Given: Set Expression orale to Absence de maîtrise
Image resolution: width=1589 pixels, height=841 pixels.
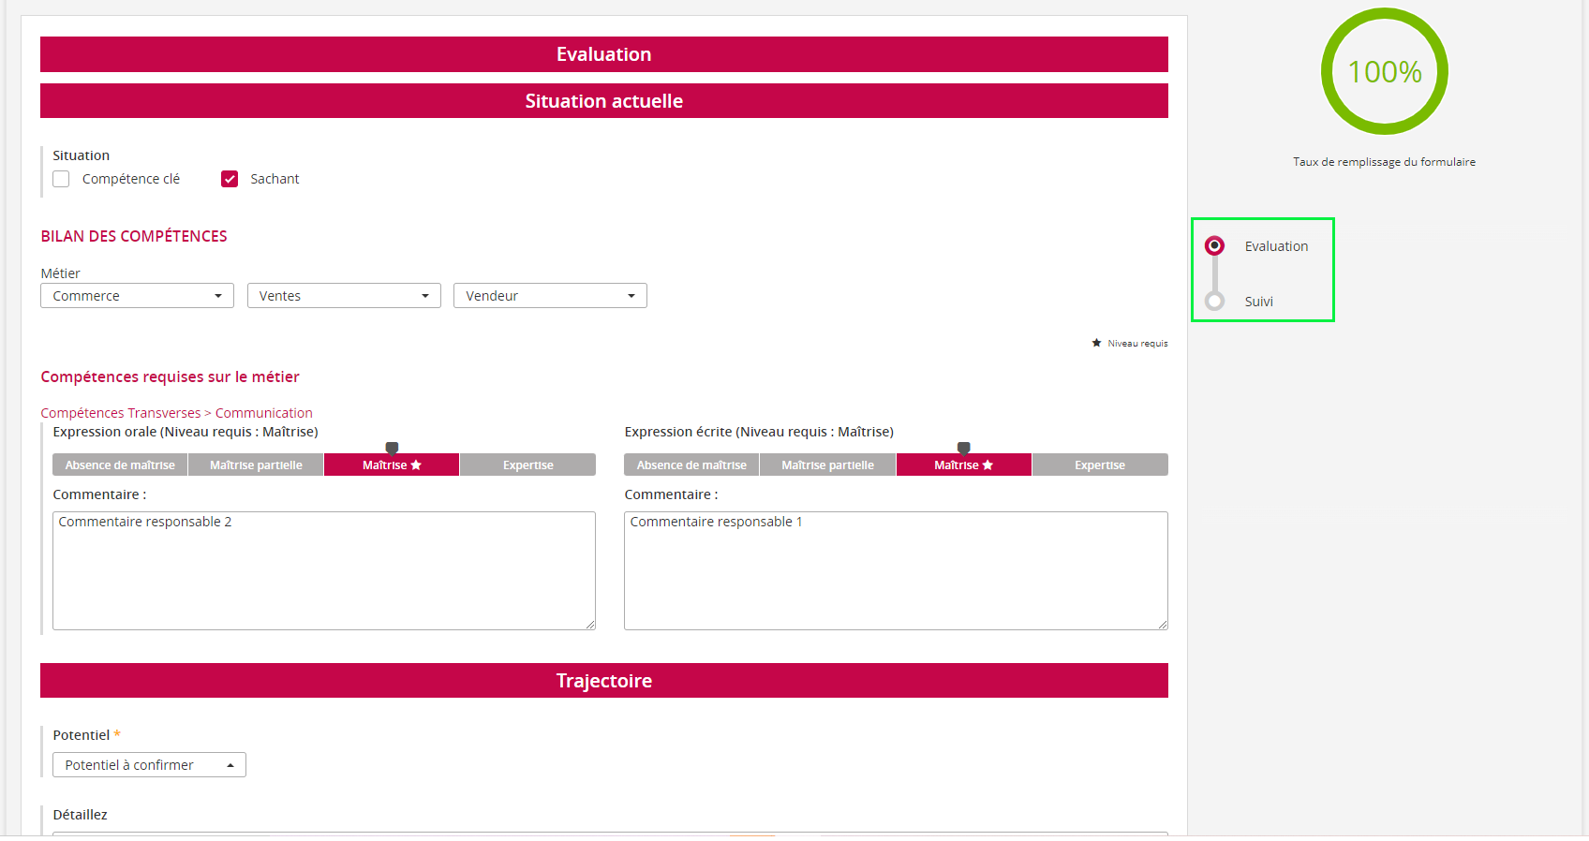Looking at the screenshot, I should pos(120,465).
